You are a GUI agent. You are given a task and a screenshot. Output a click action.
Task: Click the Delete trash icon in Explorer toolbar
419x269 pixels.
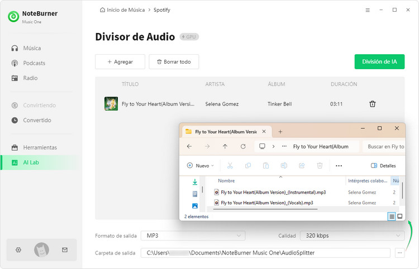pyautogui.click(x=320, y=166)
